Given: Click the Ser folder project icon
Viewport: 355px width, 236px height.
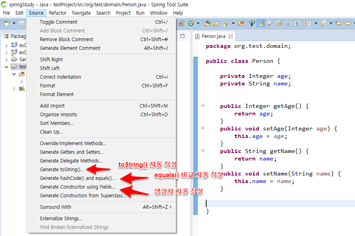Looking at the screenshot, I should tap(14, 59).
